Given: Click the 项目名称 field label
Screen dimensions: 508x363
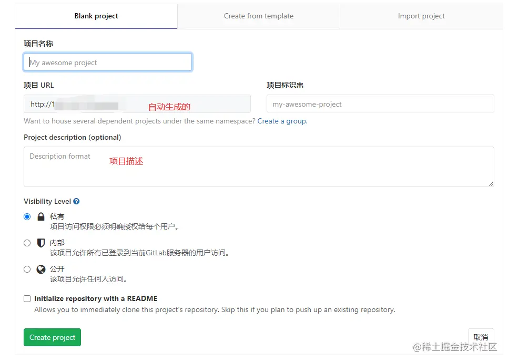Looking at the screenshot, I should (x=38, y=44).
